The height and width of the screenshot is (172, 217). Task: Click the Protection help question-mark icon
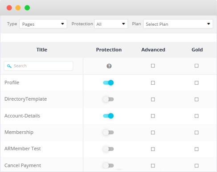click(109, 66)
